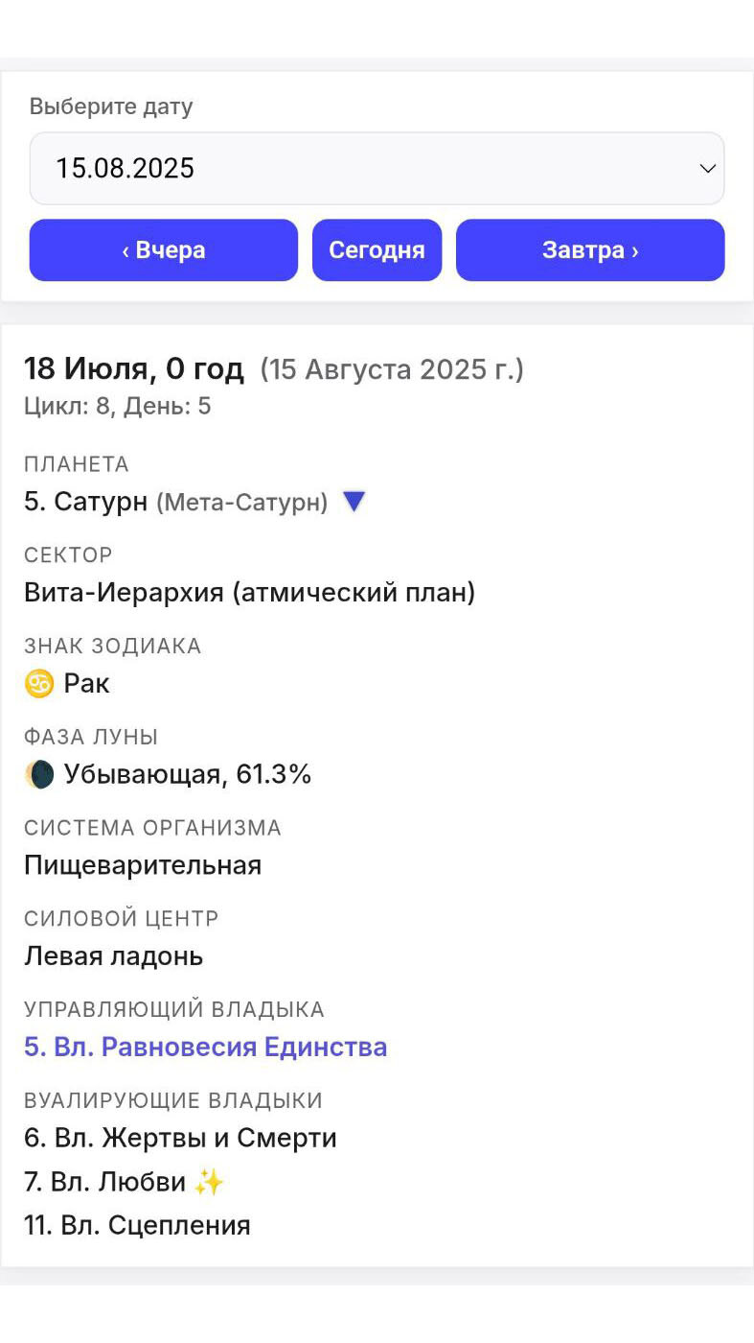The width and height of the screenshot is (754, 1343).
Task: Click Левая ладонь power center value
Action: pyautogui.click(x=114, y=956)
